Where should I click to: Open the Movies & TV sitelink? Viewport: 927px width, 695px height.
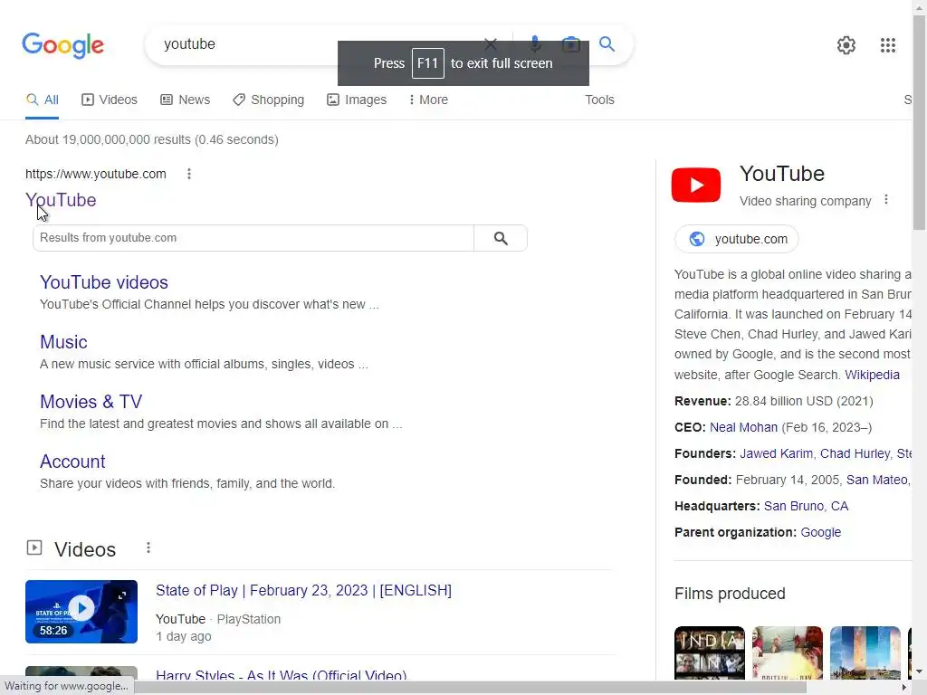coord(91,402)
